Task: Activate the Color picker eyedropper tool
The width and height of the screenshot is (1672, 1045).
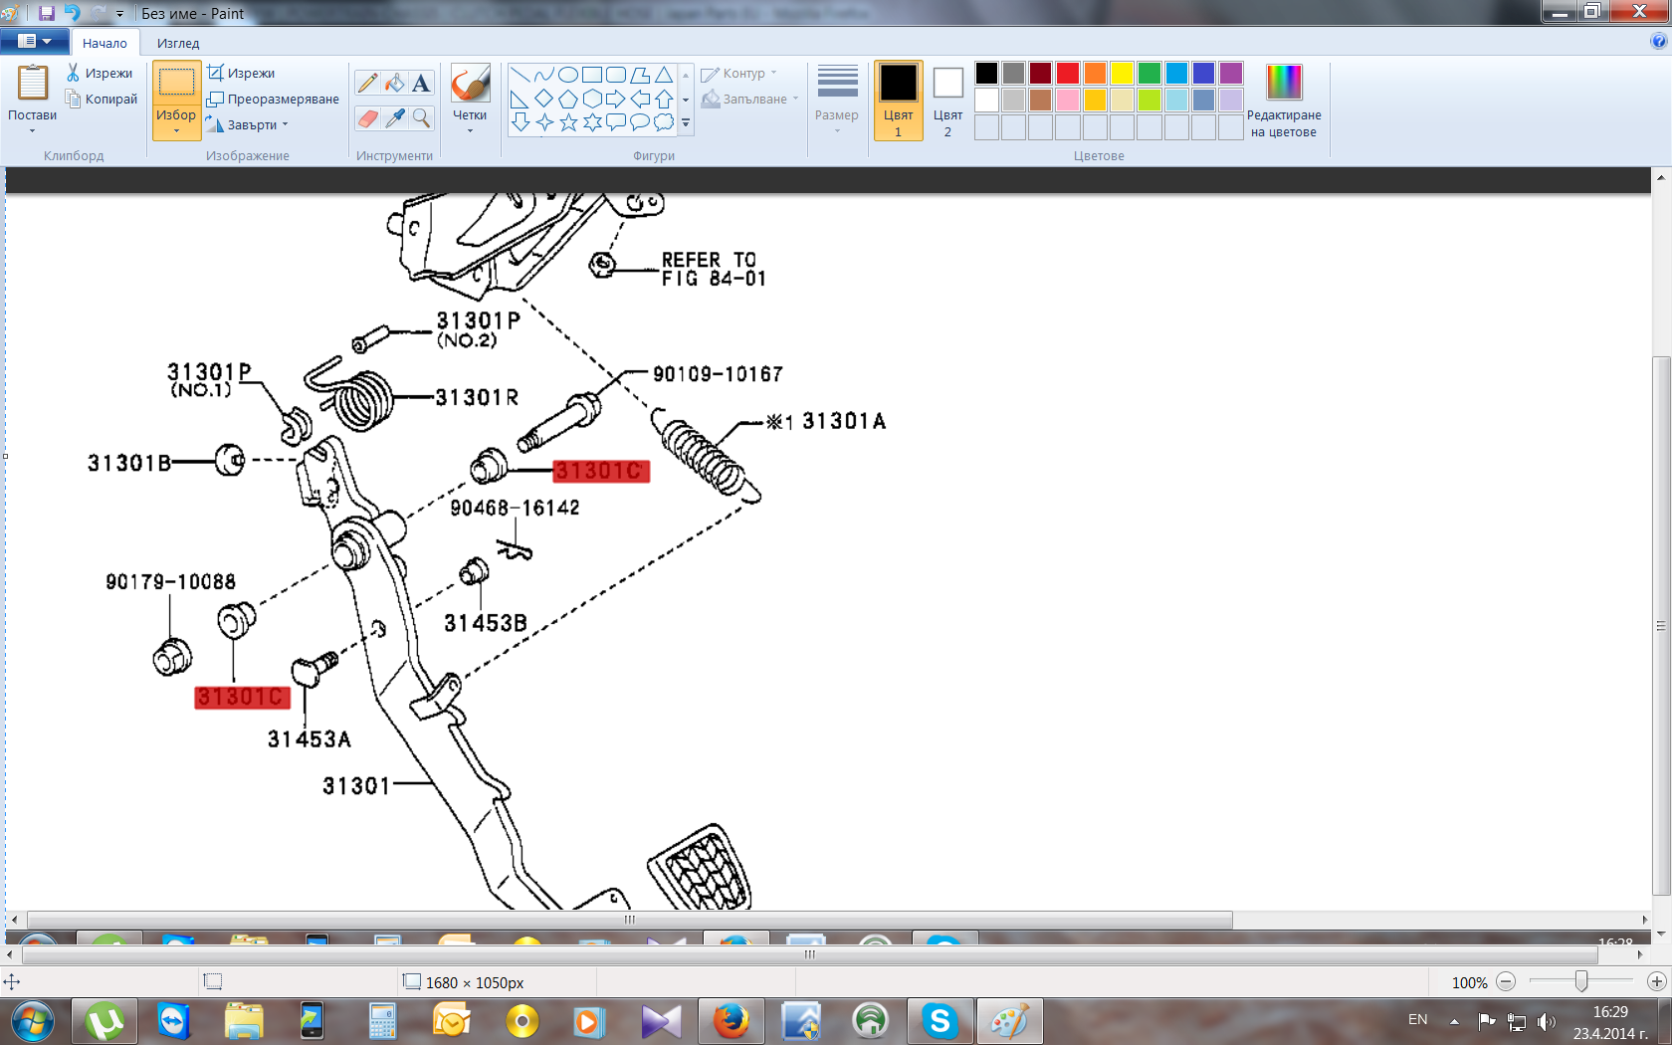Action: [395, 118]
